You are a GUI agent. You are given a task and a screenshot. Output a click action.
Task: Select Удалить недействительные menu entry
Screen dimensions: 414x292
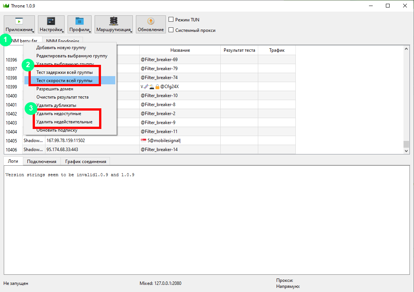[x=70, y=121]
